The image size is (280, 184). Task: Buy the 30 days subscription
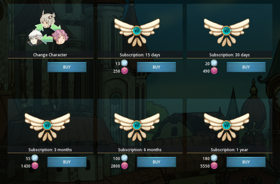click(246, 67)
